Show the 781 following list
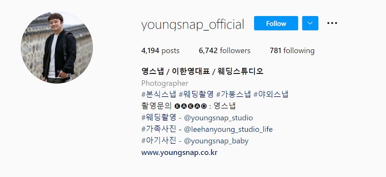Viewport: 386px width, 177px height. click(x=292, y=51)
